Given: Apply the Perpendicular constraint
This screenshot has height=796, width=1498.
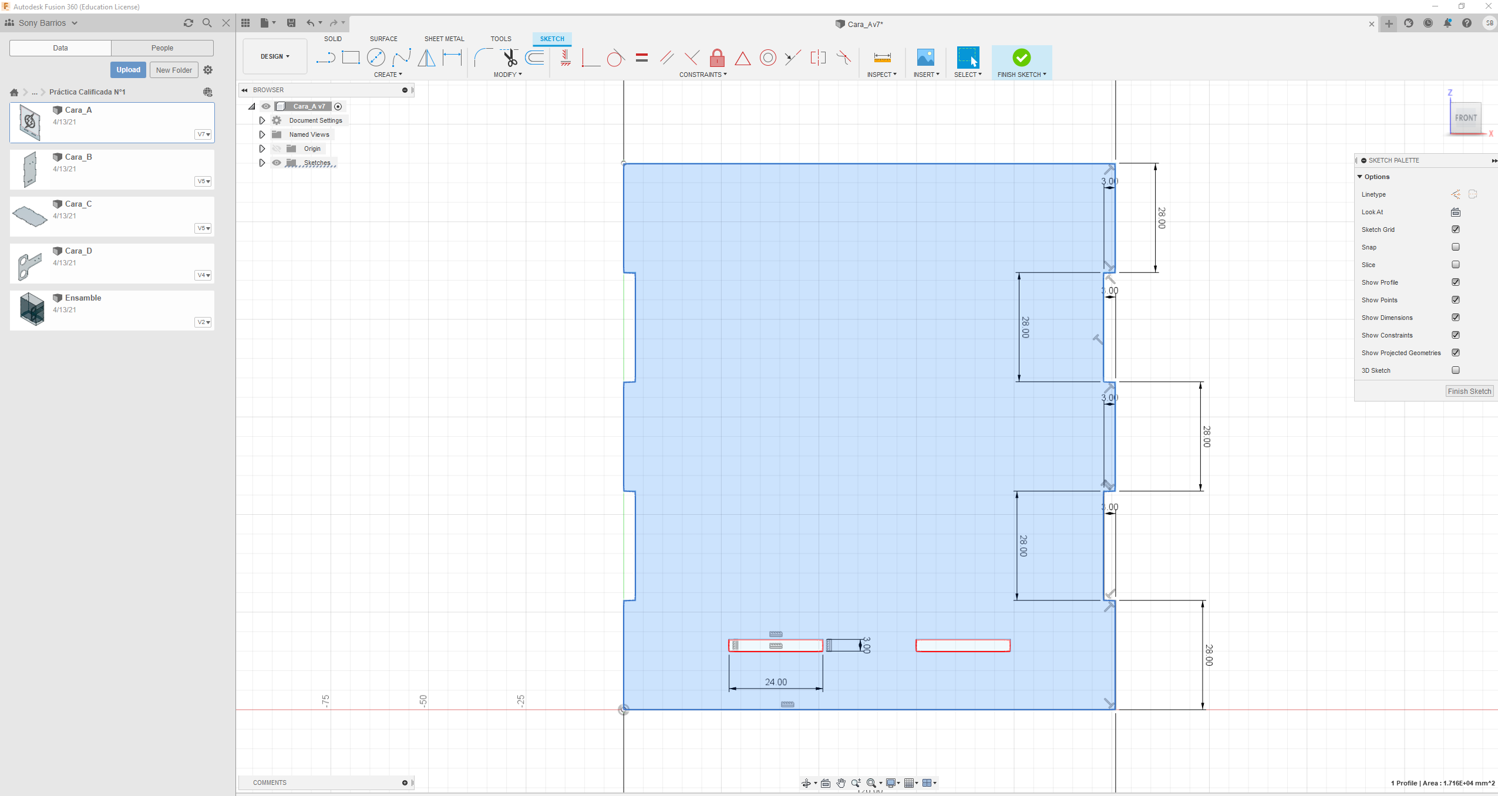Looking at the screenshot, I should click(692, 58).
